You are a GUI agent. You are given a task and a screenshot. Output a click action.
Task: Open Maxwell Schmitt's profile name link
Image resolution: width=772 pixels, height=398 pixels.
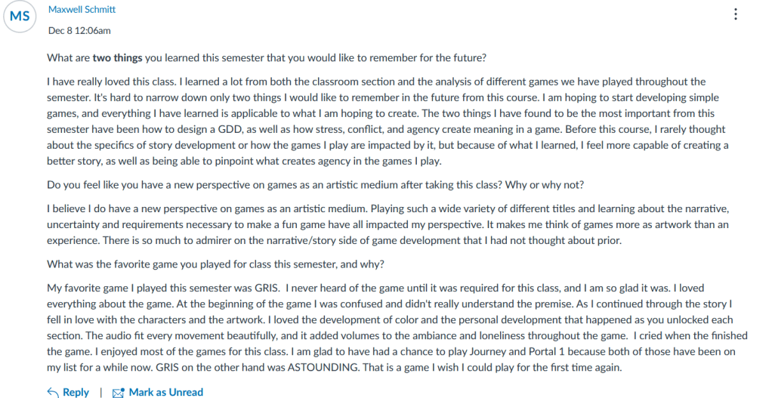tap(82, 10)
